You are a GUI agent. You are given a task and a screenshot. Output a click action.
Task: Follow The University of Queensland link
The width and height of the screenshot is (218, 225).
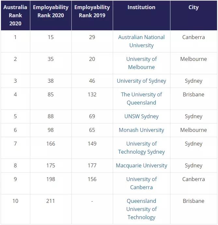[x=141, y=98]
